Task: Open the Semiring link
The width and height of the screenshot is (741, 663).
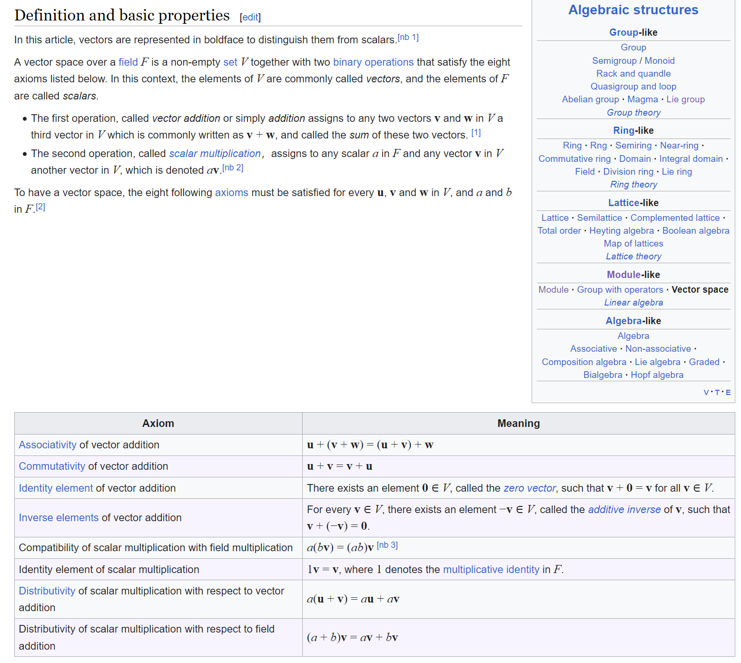Action: 633,146
